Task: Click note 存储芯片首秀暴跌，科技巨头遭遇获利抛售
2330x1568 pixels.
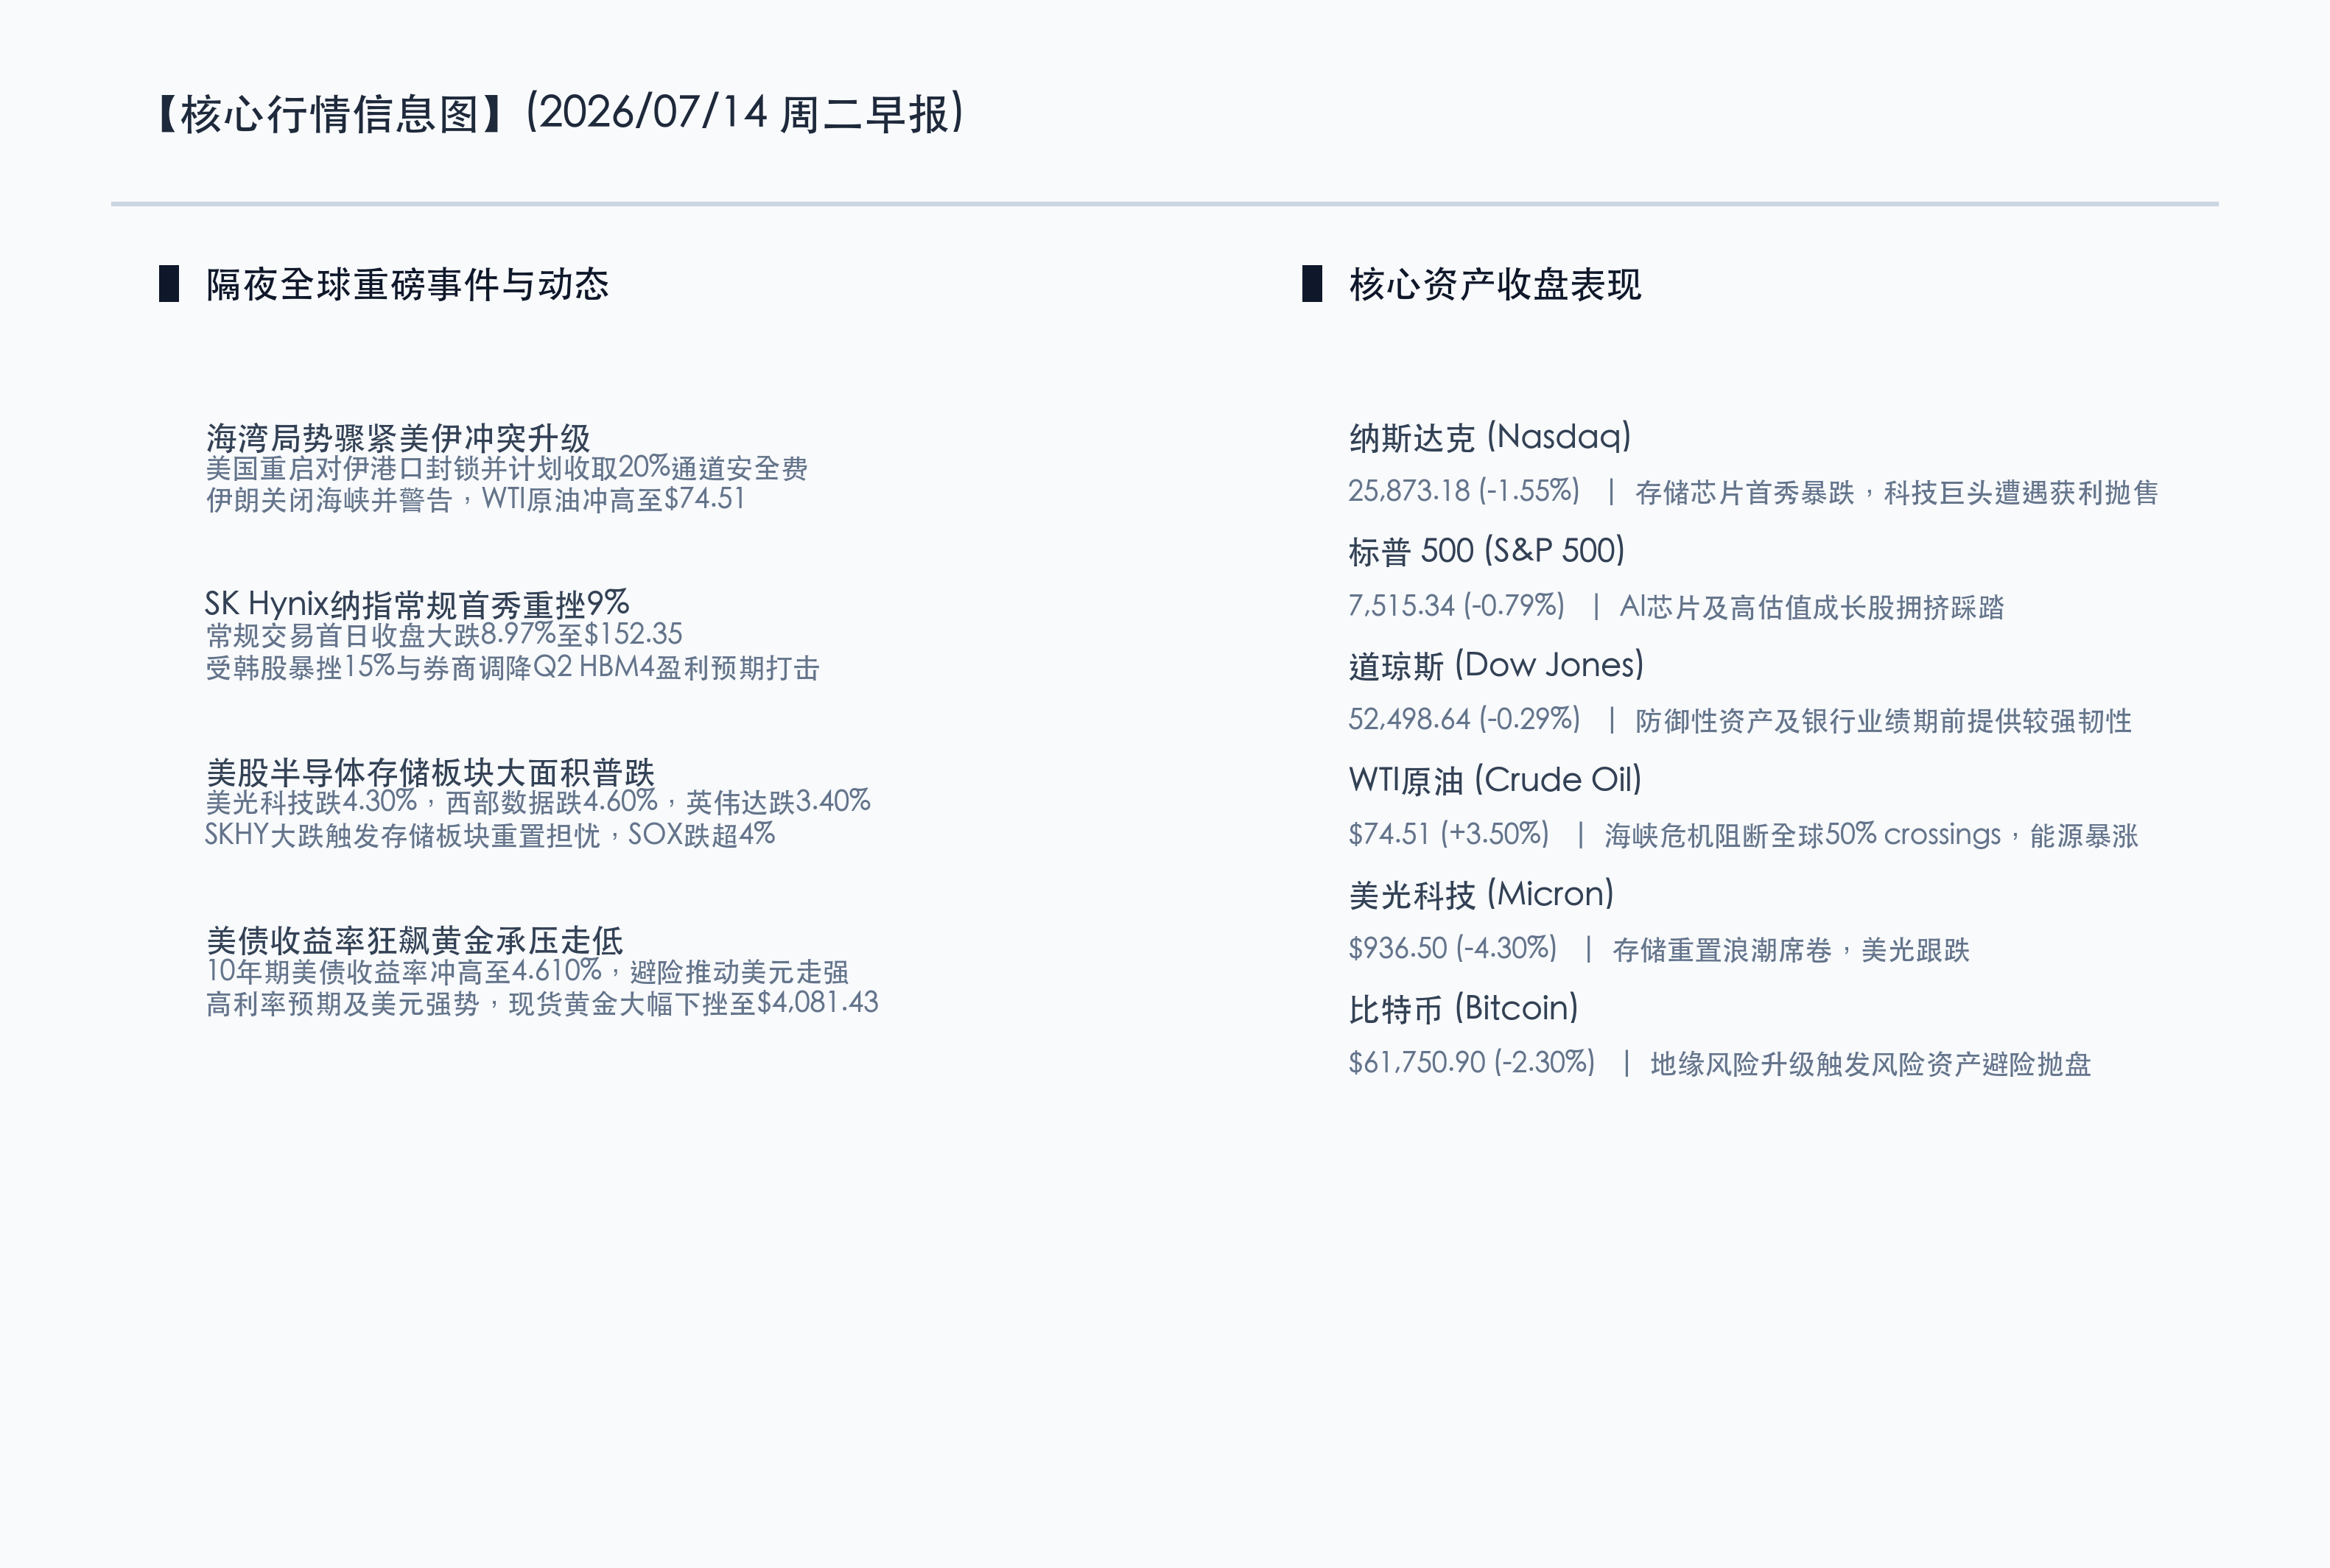Action: tap(1897, 492)
